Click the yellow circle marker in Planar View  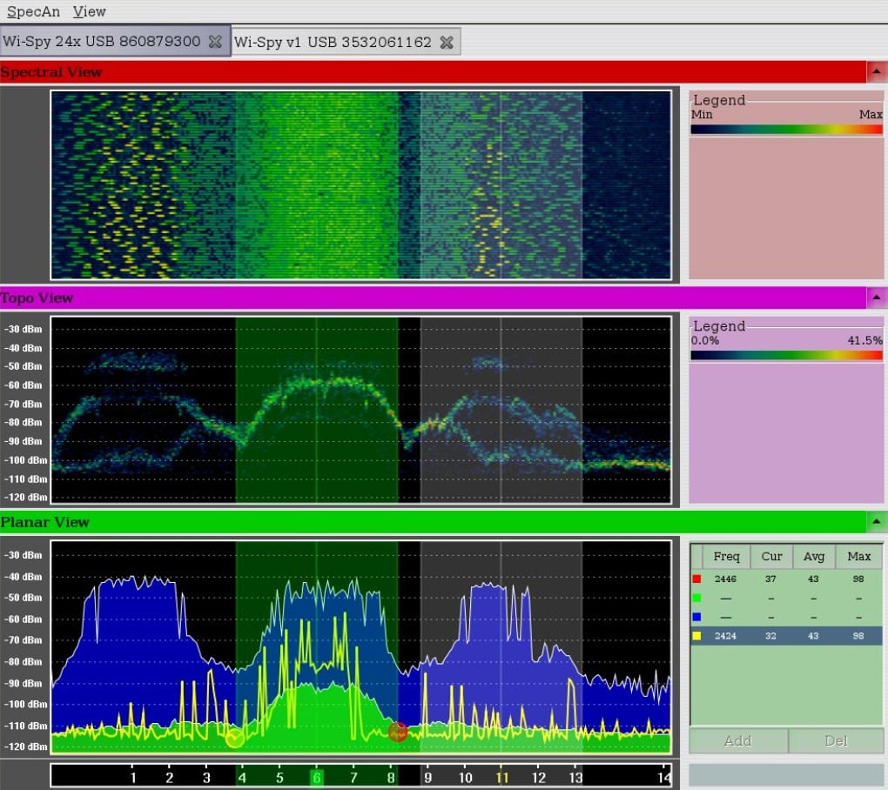click(233, 740)
